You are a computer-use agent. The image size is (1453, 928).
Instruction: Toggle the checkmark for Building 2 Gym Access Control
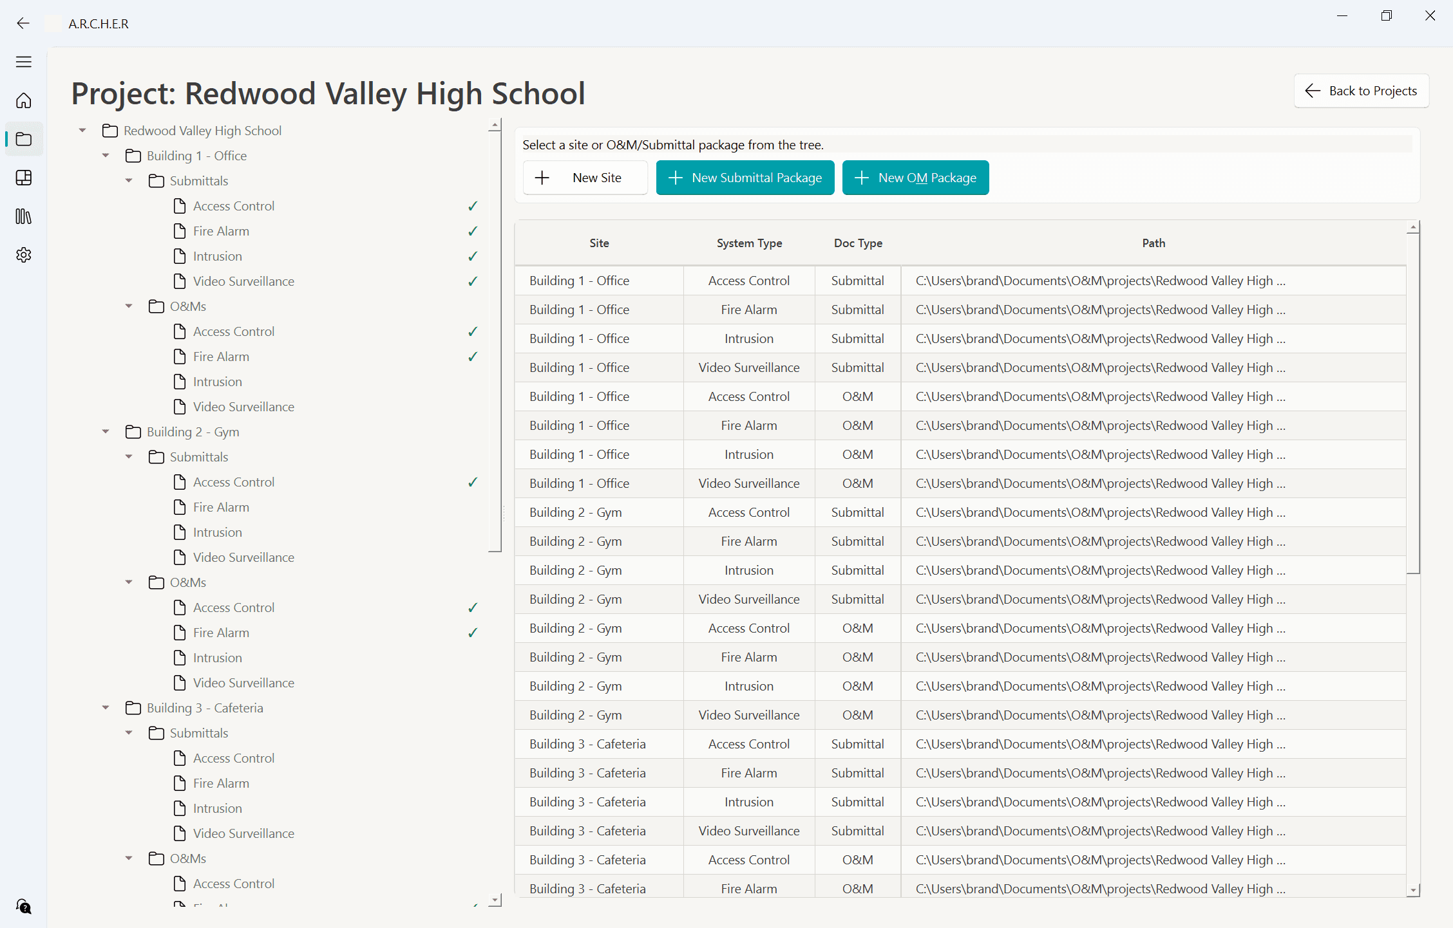pyautogui.click(x=473, y=481)
